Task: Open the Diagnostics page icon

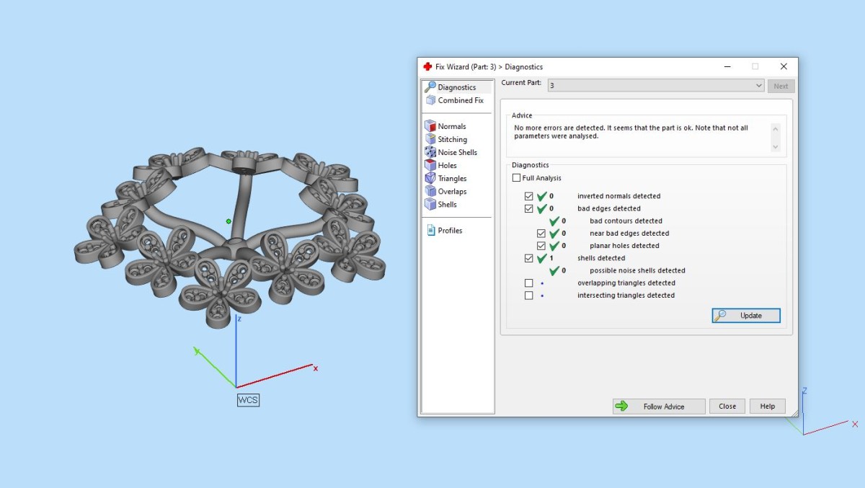Action: pos(430,87)
